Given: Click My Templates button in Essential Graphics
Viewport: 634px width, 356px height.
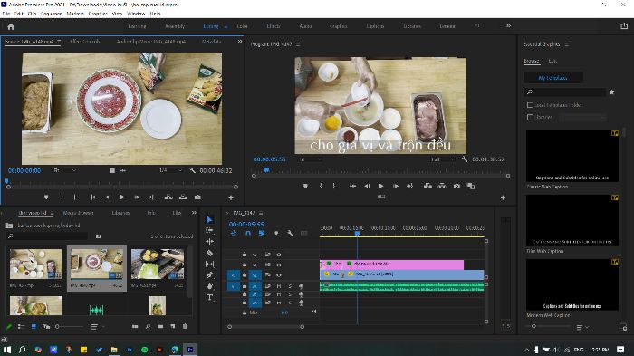Looking at the screenshot, I should (552, 77).
